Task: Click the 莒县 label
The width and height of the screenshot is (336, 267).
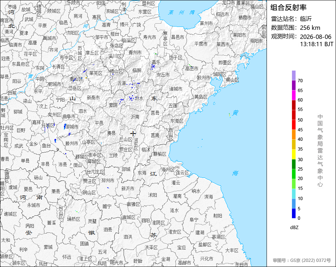Action: (155, 113)
